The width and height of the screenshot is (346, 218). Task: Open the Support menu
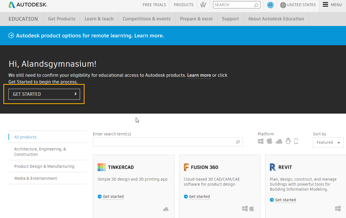click(x=230, y=19)
